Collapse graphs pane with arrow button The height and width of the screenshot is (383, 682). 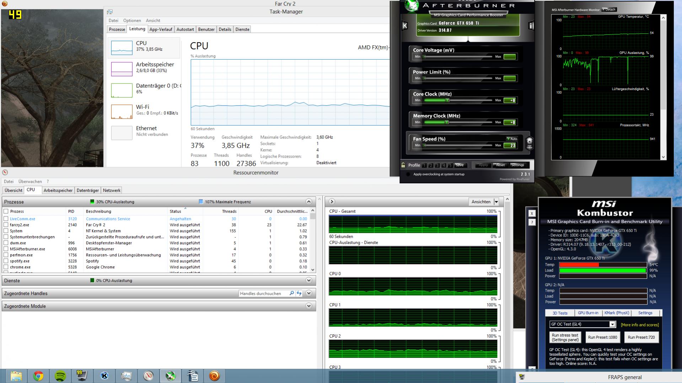(x=332, y=202)
